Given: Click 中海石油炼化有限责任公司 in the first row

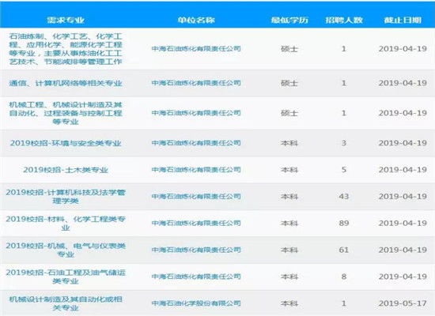Looking at the screenshot, I should pyautogui.click(x=196, y=49).
